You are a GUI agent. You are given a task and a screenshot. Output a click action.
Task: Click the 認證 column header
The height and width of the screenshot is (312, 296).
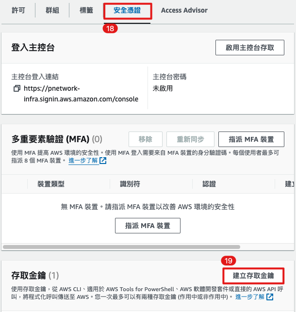[209, 184]
